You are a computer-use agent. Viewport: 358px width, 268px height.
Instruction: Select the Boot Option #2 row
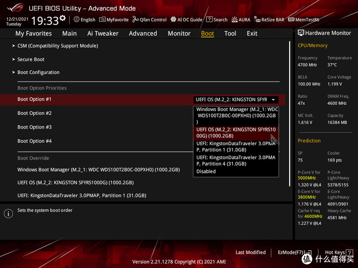coord(143,113)
